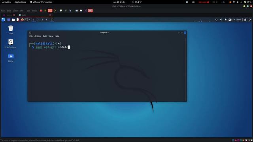Image resolution: width=253 pixels, height=142 pixels.
Task: Open VMware Tabs menu
Action: 28,11
